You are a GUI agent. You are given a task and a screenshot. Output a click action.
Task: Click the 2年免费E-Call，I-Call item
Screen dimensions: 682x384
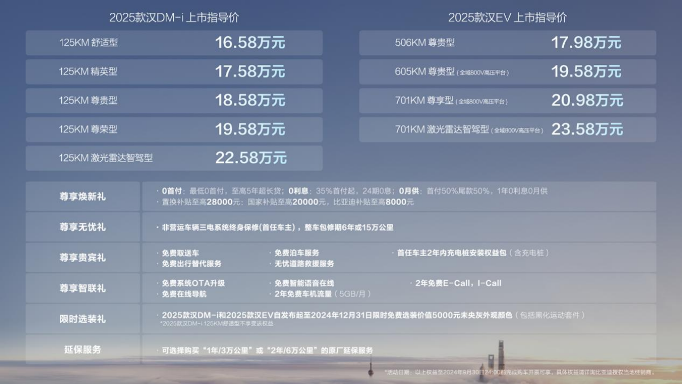(458, 283)
